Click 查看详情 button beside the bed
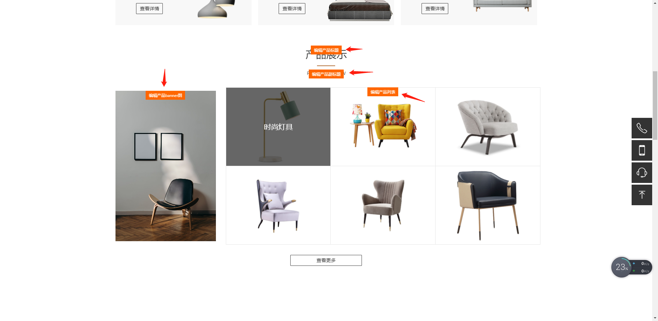 (x=292, y=9)
